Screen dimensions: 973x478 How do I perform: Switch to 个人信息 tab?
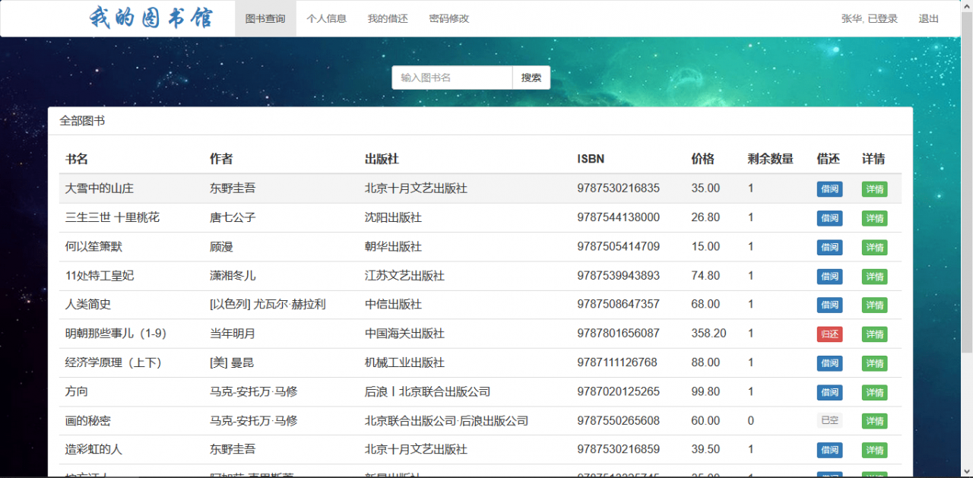[x=327, y=18]
